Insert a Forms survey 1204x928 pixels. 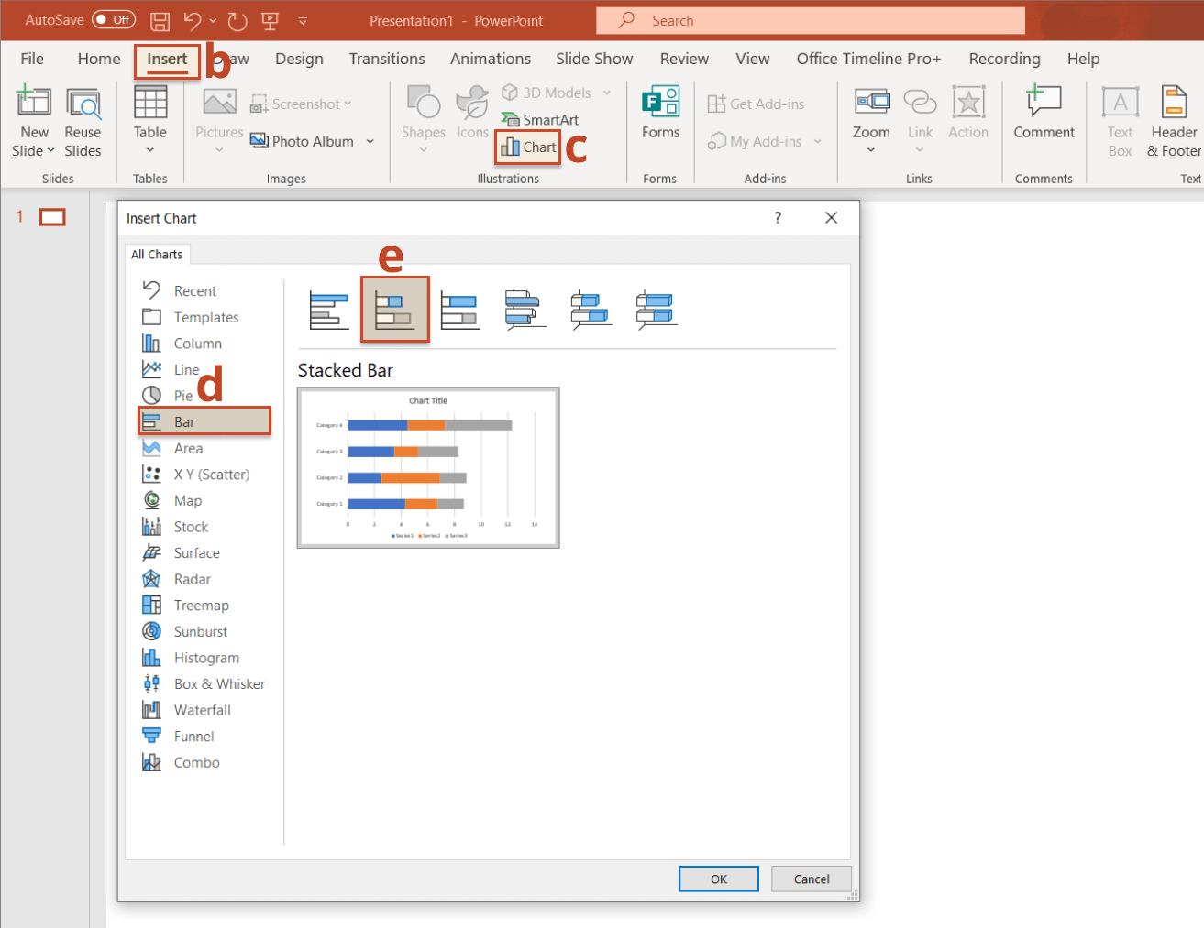click(x=659, y=119)
